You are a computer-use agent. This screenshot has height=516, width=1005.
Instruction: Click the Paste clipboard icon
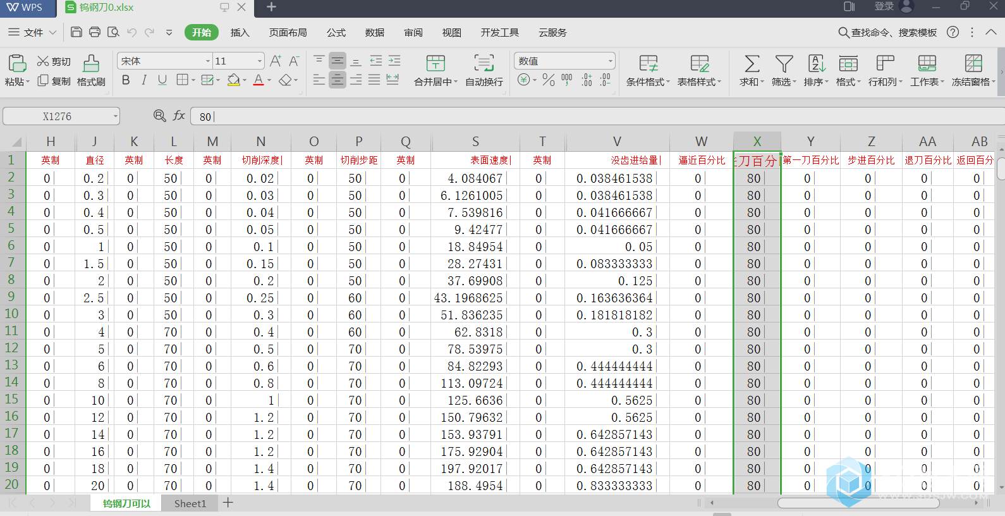click(17, 63)
